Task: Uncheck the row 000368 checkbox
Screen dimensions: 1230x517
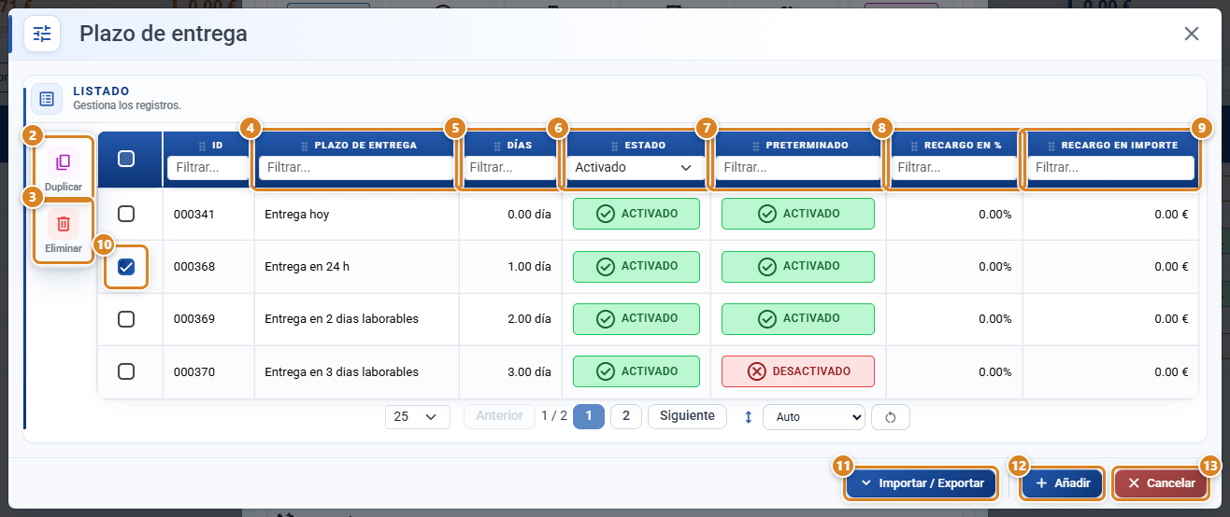Action: (126, 267)
